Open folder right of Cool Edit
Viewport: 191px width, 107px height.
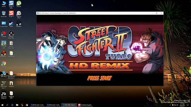click(11, 45)
